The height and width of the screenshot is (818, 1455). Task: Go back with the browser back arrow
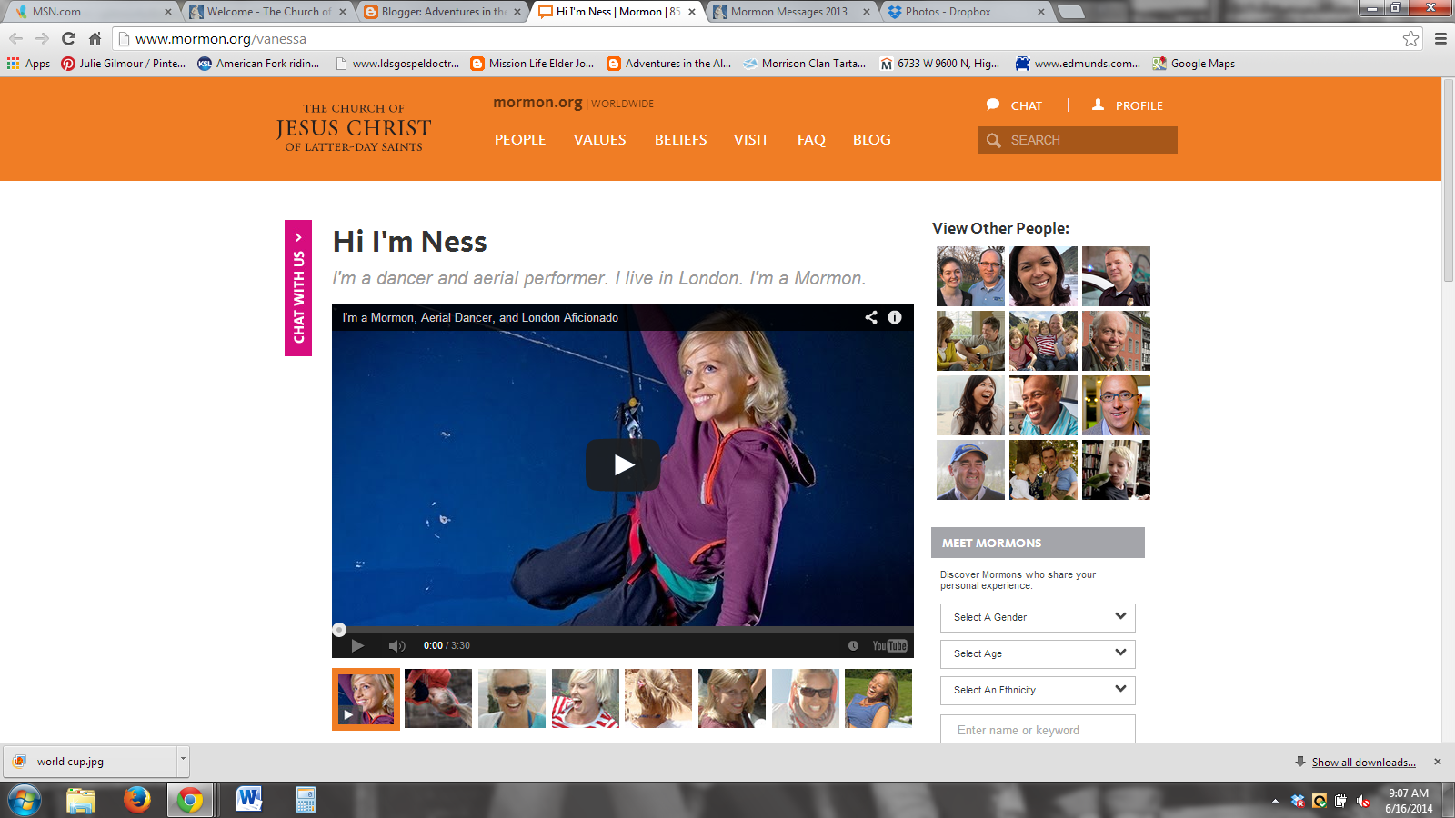15,38
